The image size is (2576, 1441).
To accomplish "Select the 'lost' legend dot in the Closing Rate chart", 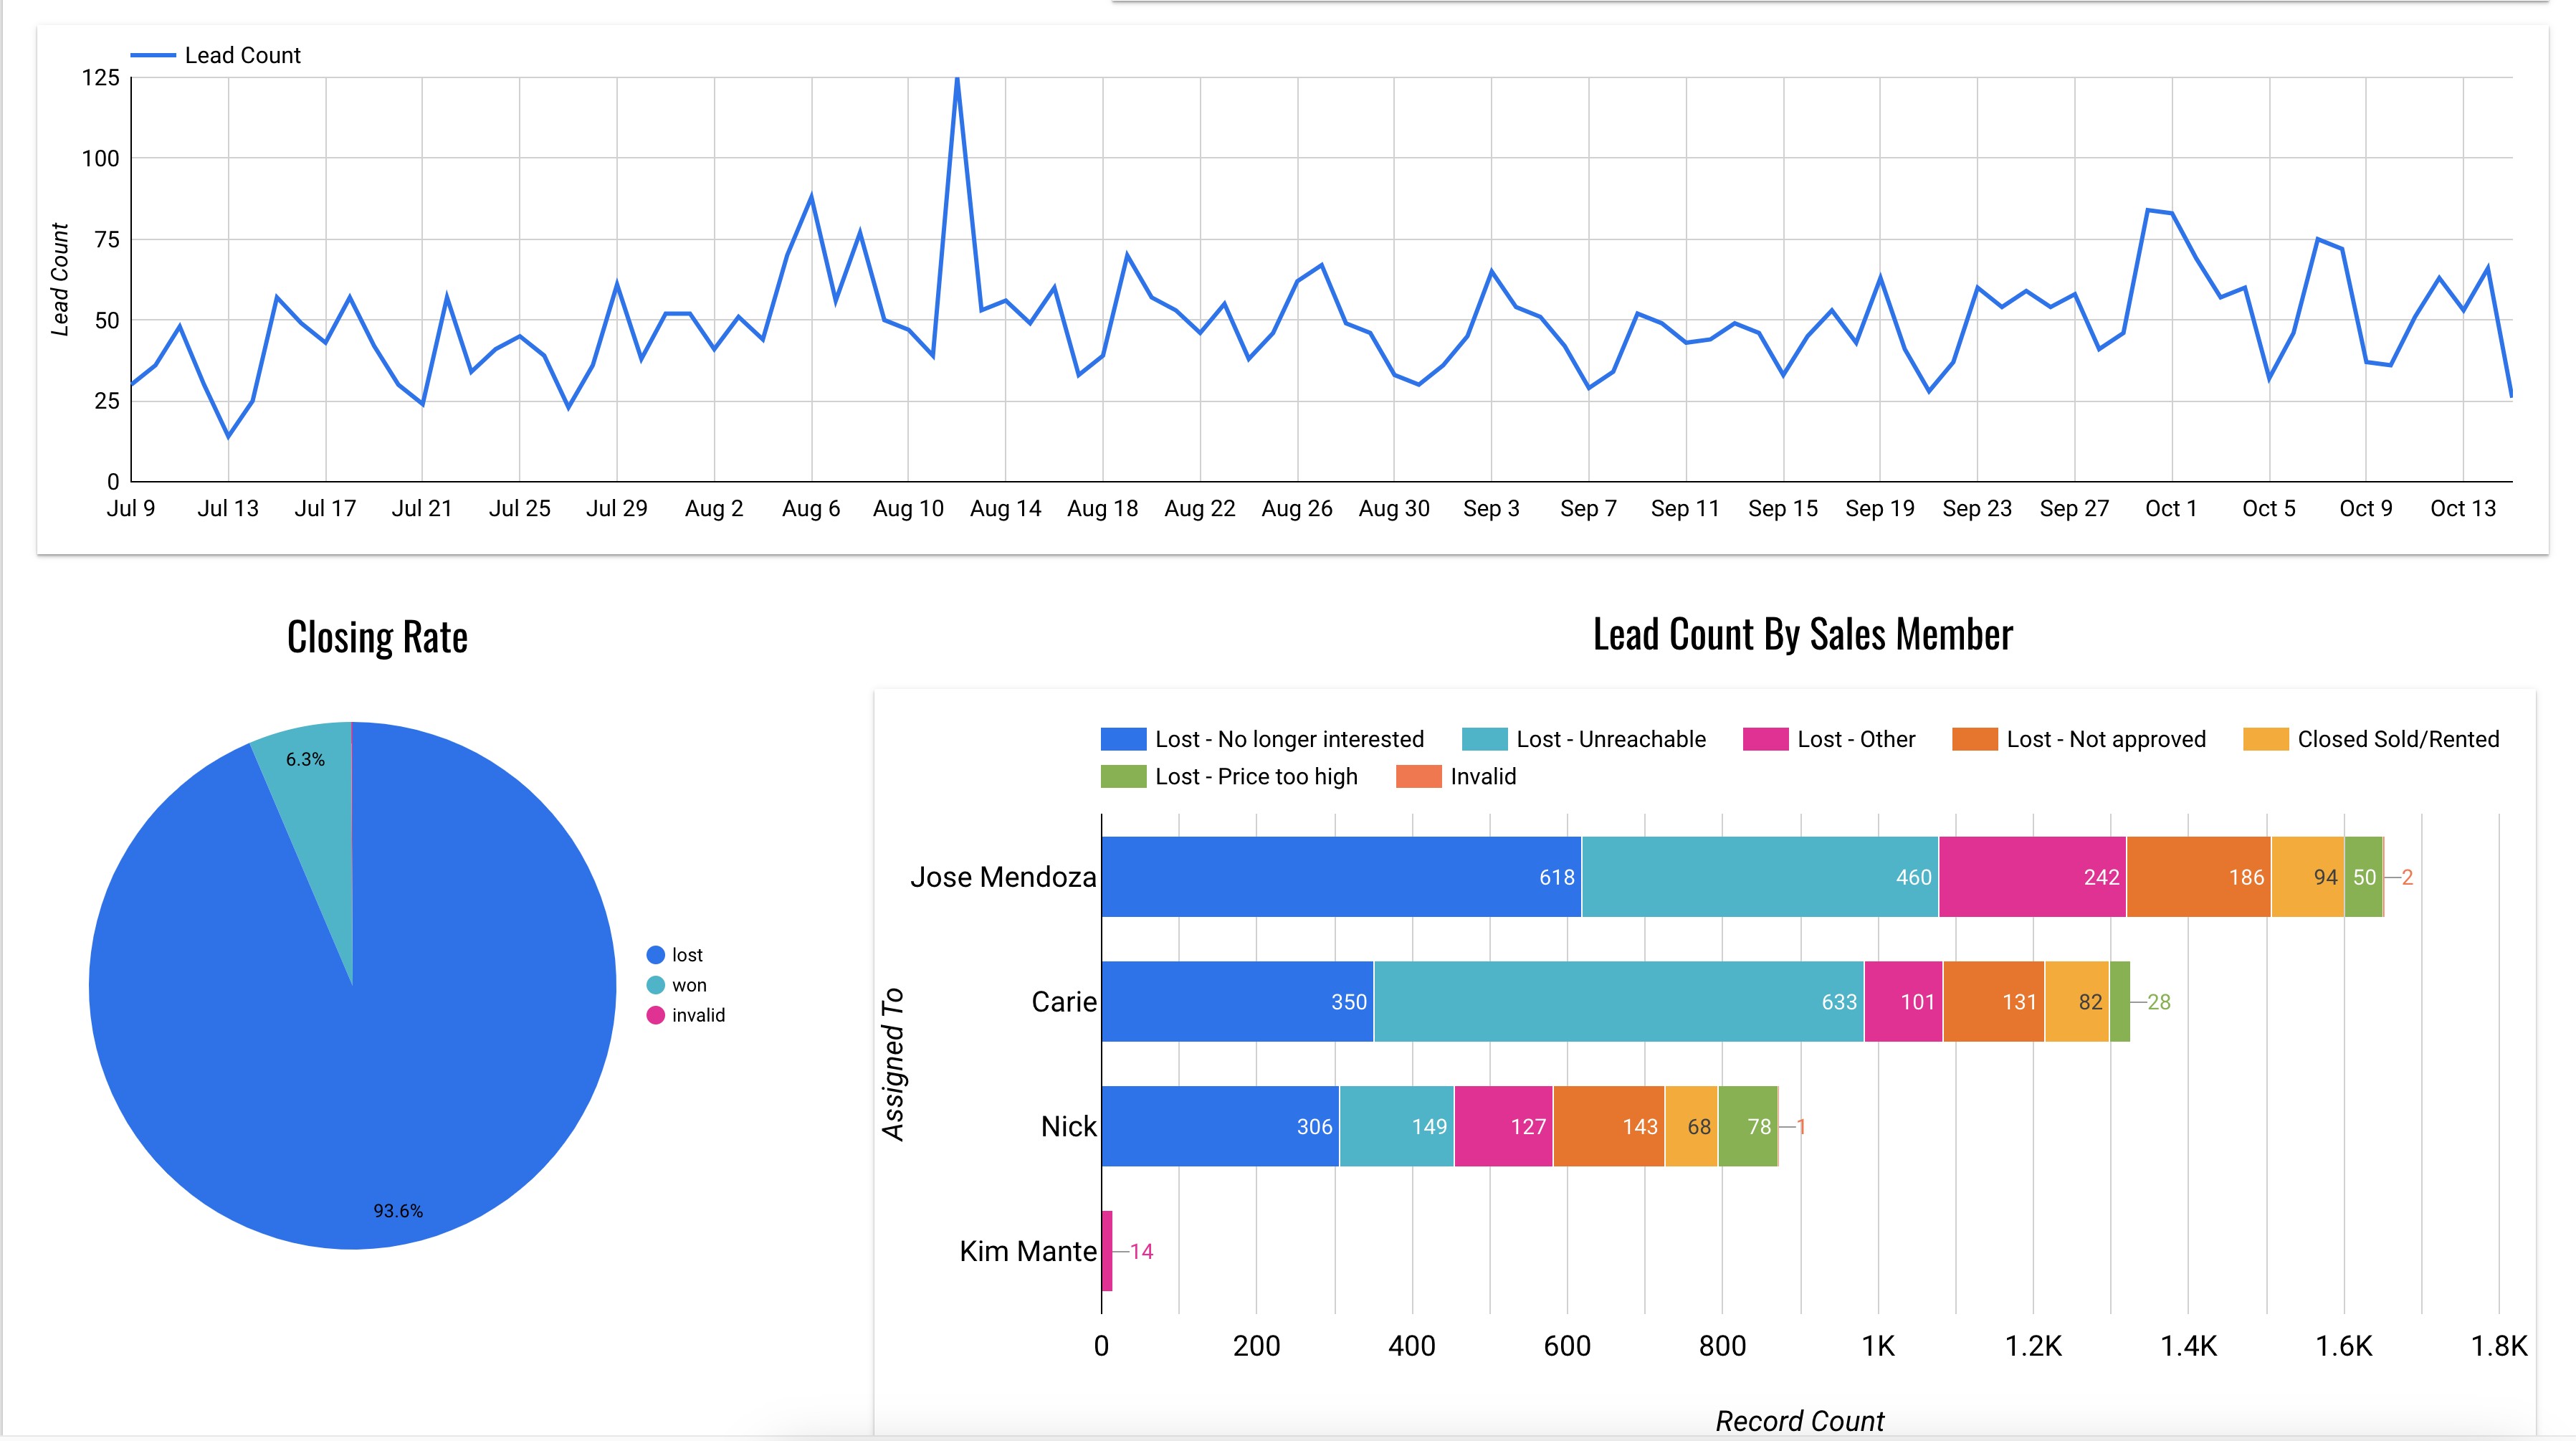I will click(x=656, y=955).
